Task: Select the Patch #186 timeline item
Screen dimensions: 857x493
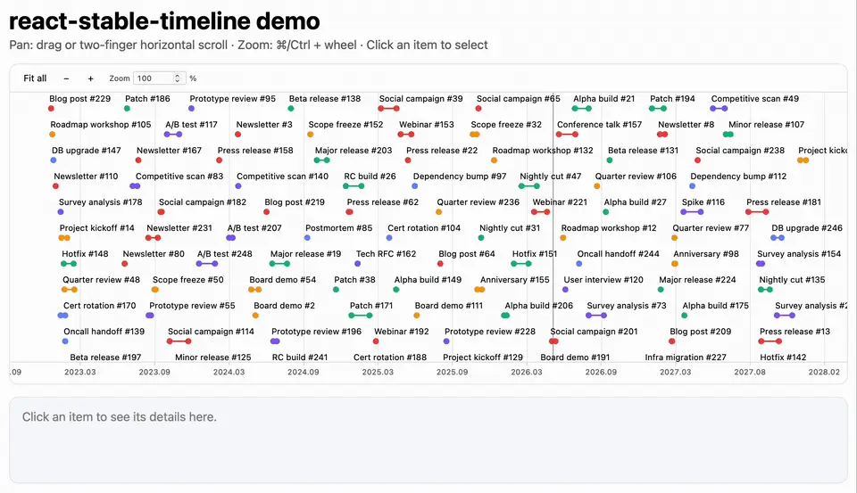Action: 147,99
